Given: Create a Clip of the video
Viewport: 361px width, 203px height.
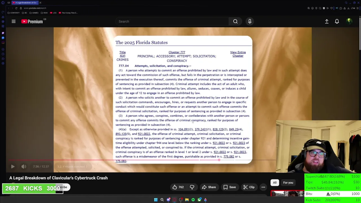Looking at the screenshot, I should (249, 187).
